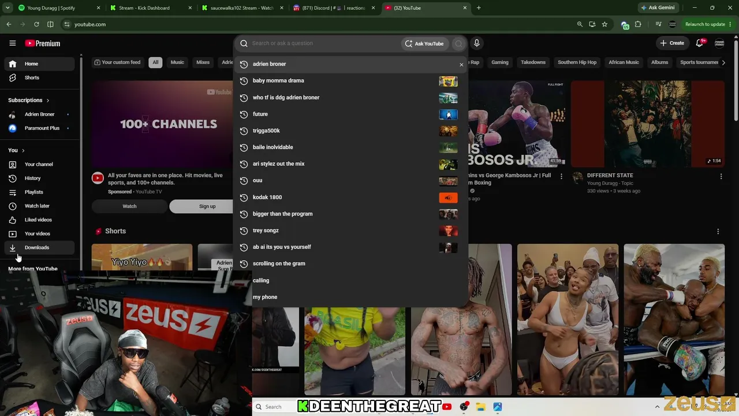Play the DIFFERENT STATE video thumbnail
Image resolution: width=739 pixels, height=416 pixels.
647,124
